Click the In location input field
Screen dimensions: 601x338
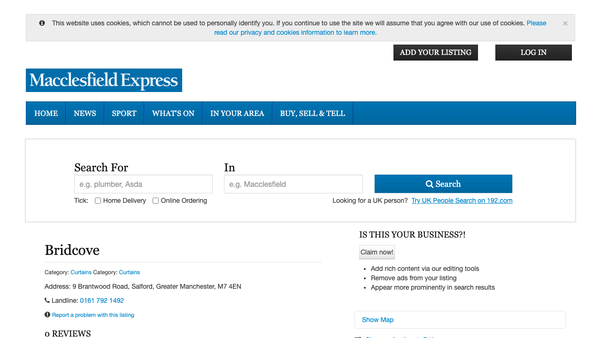[293, 184]
